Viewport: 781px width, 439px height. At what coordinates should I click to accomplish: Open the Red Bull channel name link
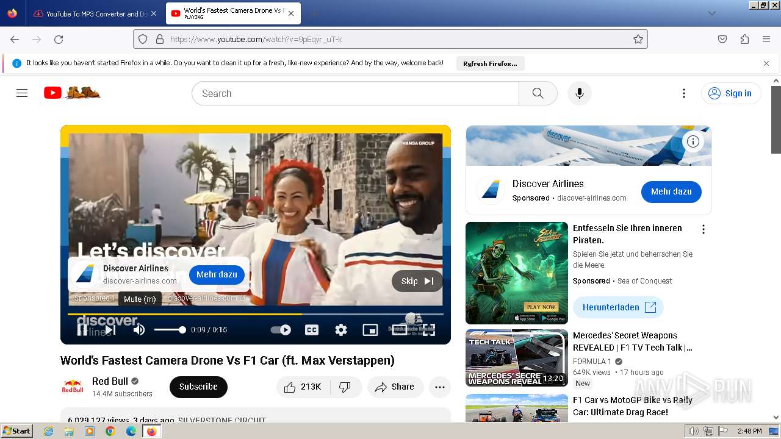pos(110,381)
